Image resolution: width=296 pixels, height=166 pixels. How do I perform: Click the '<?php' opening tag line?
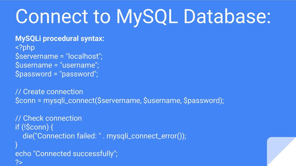(25, 48)
